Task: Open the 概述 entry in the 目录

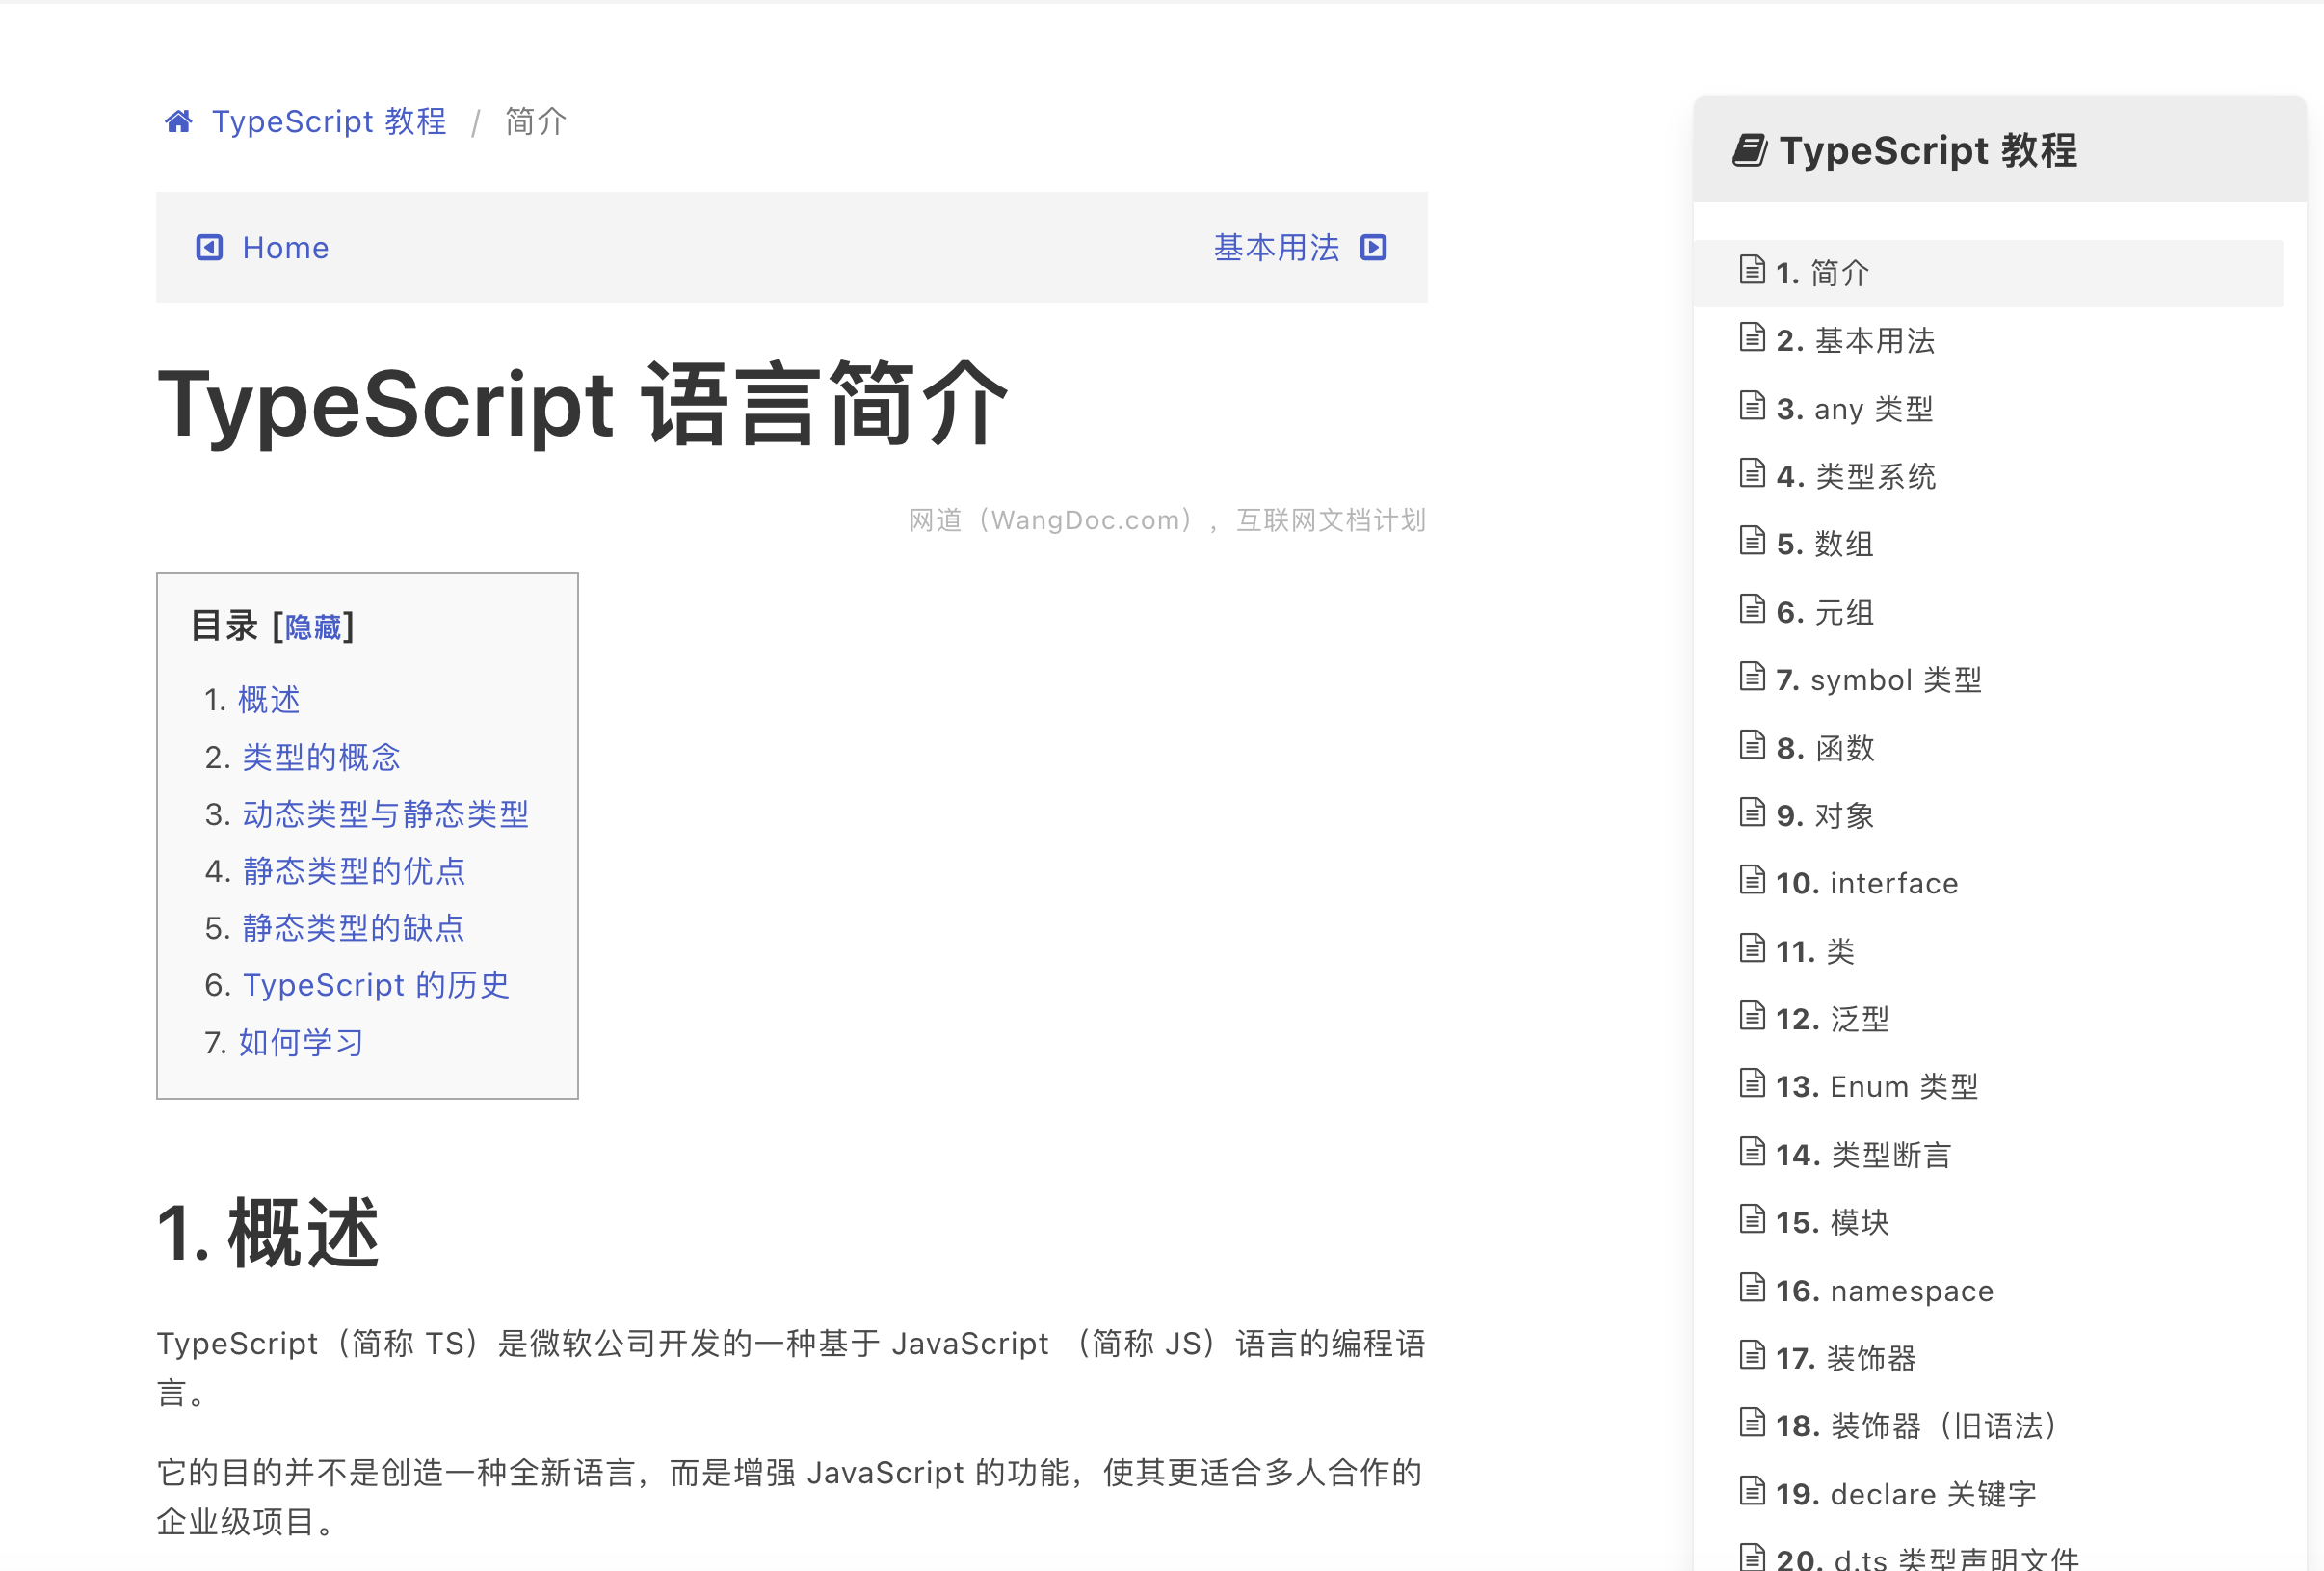Action: click(x=268, y=699)
